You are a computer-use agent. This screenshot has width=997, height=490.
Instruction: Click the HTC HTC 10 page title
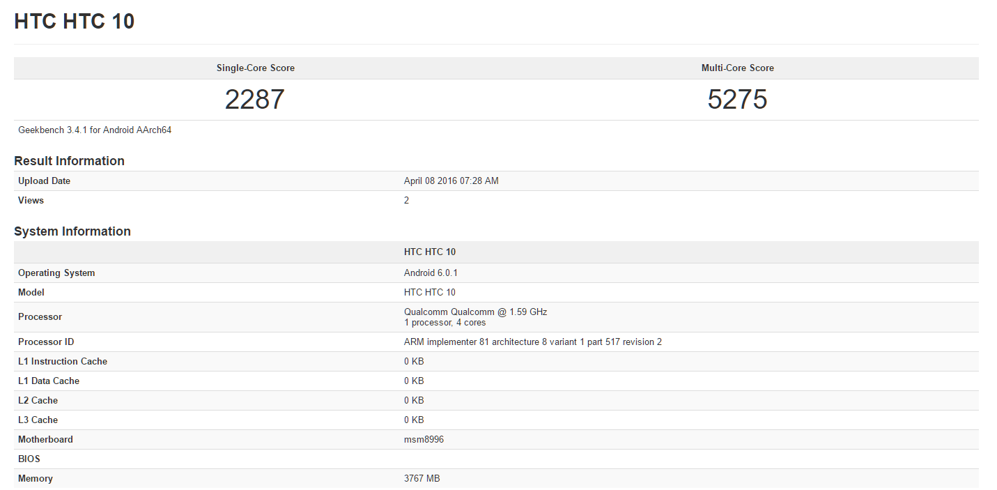75,22
